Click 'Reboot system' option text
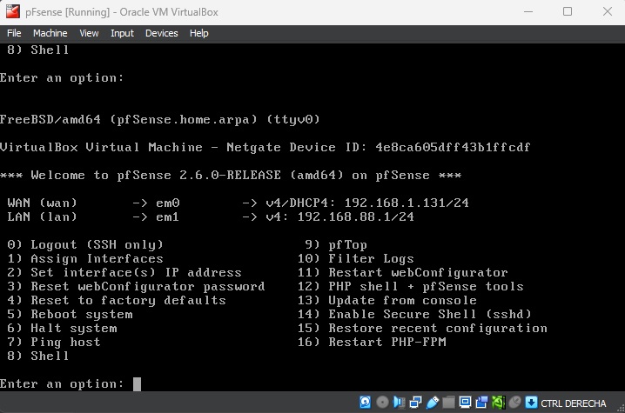Screen dimensions: 625x413 point(82,315)
